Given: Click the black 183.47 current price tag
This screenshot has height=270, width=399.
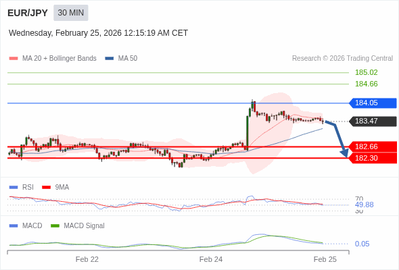Looking at the screenshot, I should [x=373, y=121].
